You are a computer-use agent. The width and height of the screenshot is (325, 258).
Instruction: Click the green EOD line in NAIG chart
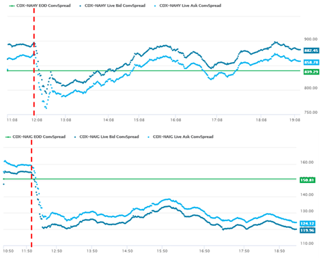pyautogui.click(x=150, y=179)
